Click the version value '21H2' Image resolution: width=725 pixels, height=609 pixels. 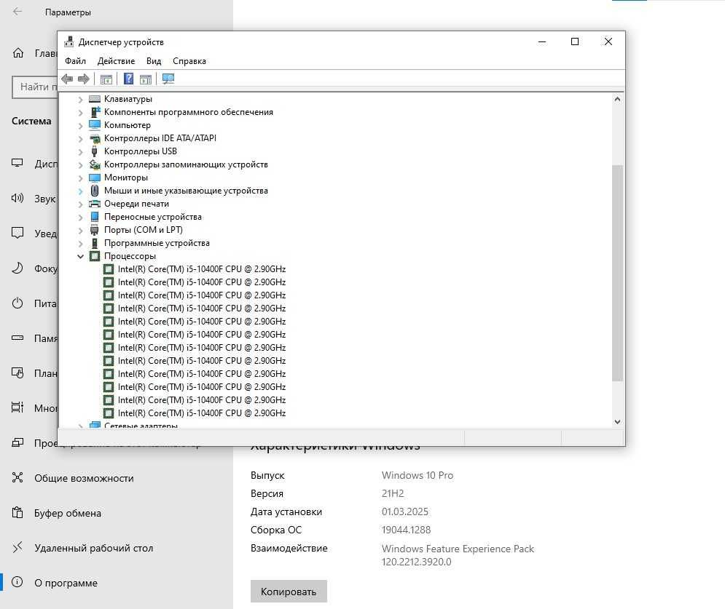393,493
